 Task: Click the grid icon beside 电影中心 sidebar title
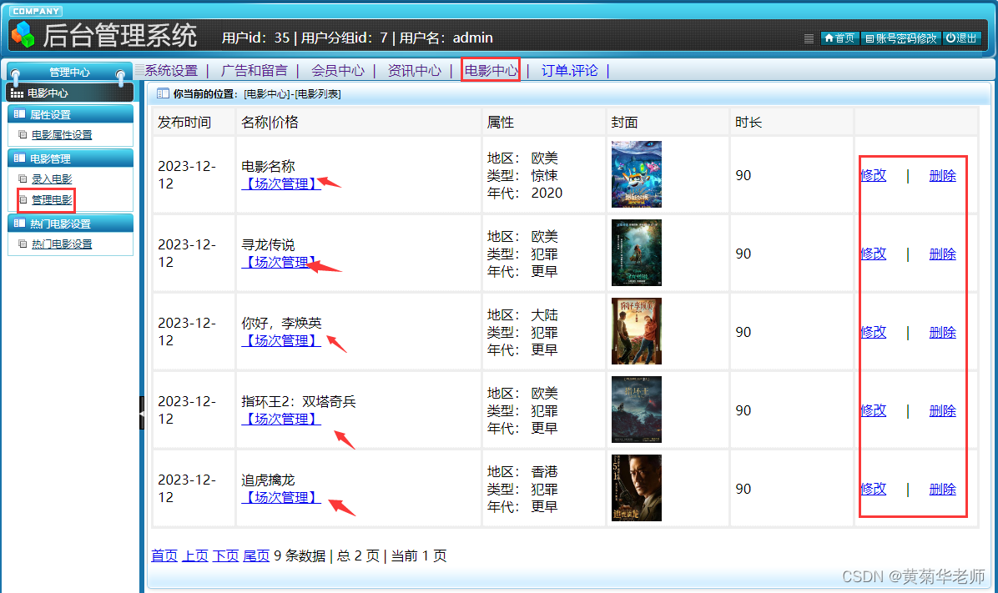[18, 93]
